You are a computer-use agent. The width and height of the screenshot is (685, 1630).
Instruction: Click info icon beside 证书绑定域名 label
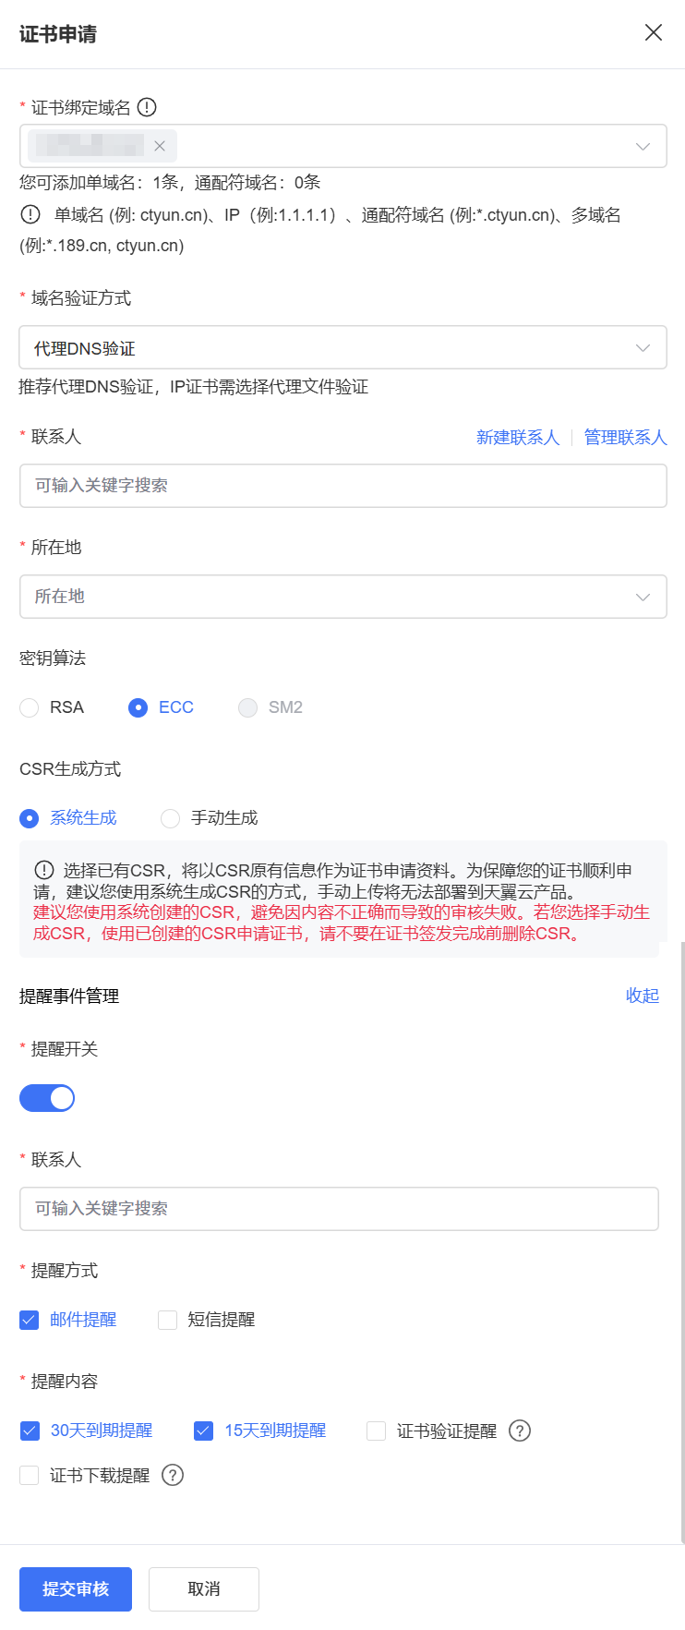pyautogui.click(x=147, y=108)
